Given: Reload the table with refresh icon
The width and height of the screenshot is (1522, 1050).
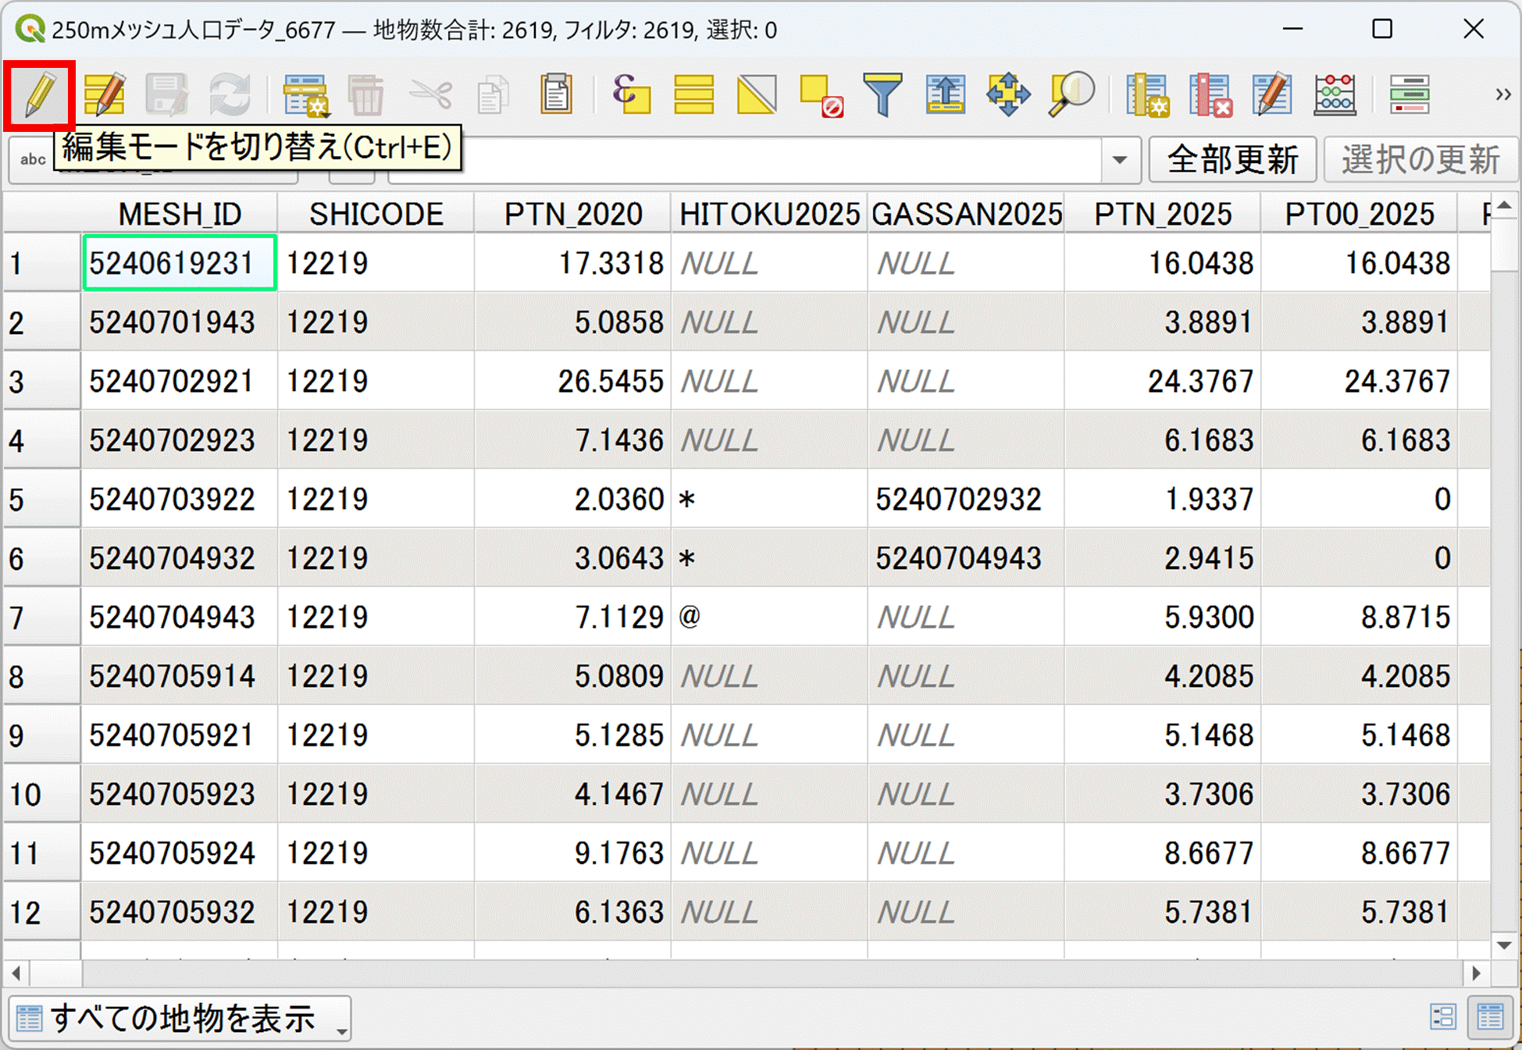Looking at the screenshot, I should click(x=230, y=94).
